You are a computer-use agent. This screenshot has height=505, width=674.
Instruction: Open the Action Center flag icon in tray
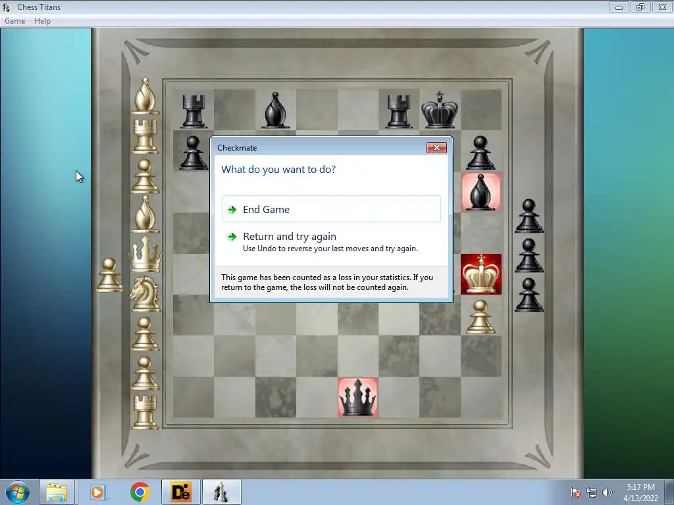pyautogui.click(x=576, y=493)
